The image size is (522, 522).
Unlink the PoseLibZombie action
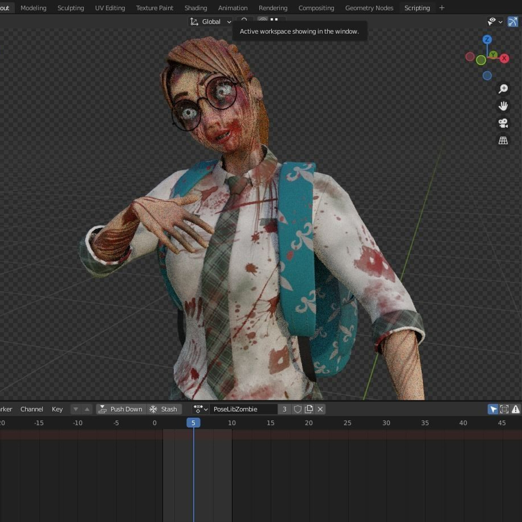coord(320,409)
